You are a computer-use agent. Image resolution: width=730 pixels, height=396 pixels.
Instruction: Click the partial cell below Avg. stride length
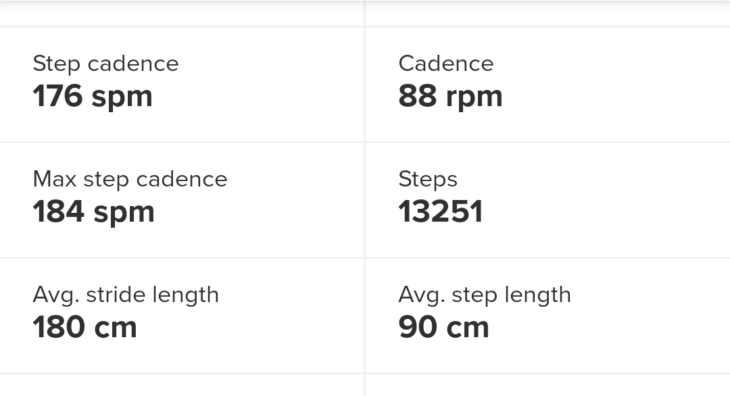click(181, 385)
